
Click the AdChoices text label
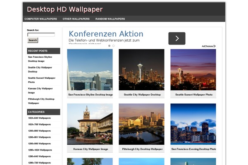[x=207, y=46]
